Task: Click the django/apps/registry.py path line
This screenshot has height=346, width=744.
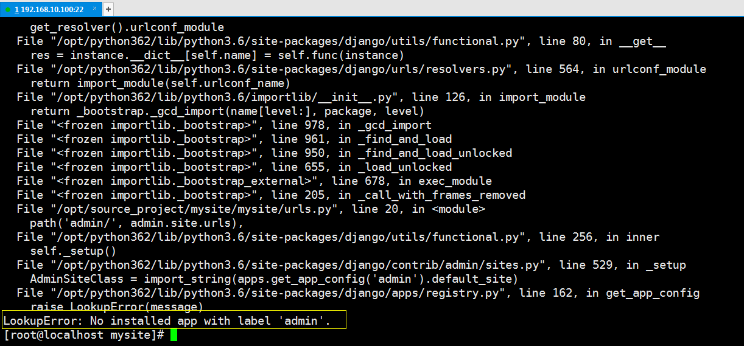Action: [358, 293]
